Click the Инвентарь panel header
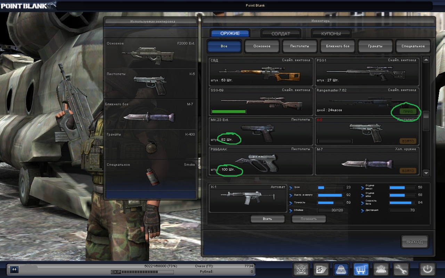 click(318, 21)
